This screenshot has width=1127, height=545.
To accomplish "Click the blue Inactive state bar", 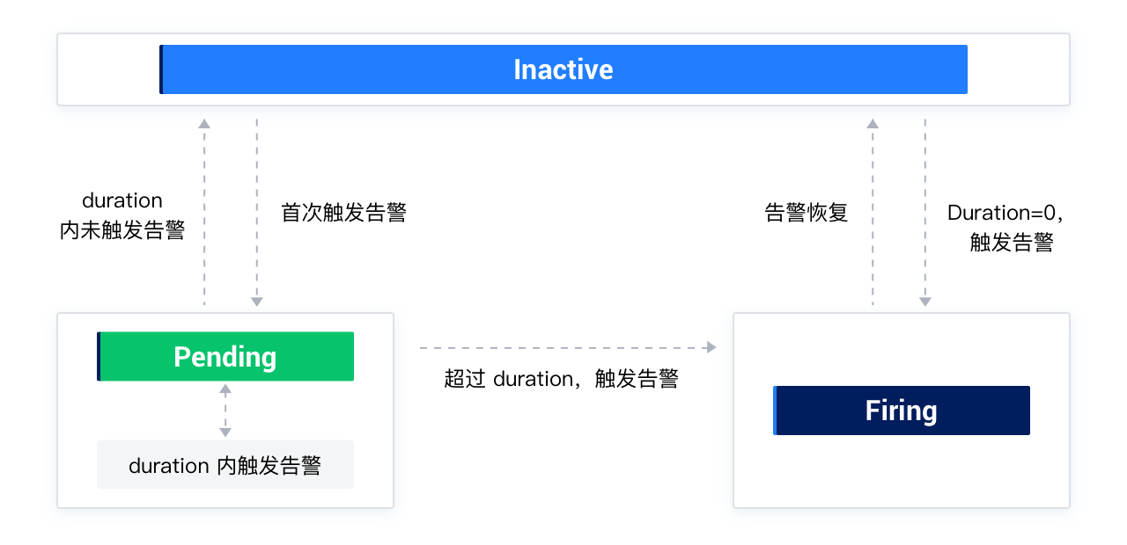I will point(563,69).
